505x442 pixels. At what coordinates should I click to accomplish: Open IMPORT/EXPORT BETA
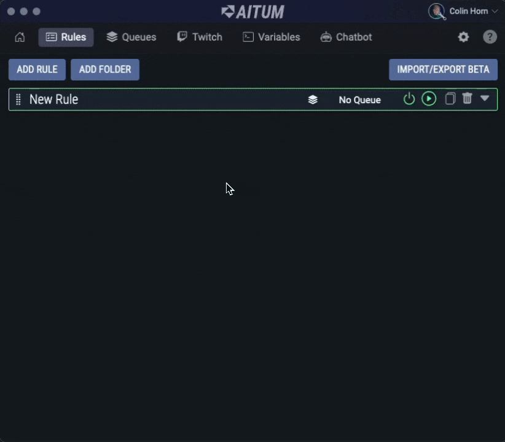coord(443,69)
